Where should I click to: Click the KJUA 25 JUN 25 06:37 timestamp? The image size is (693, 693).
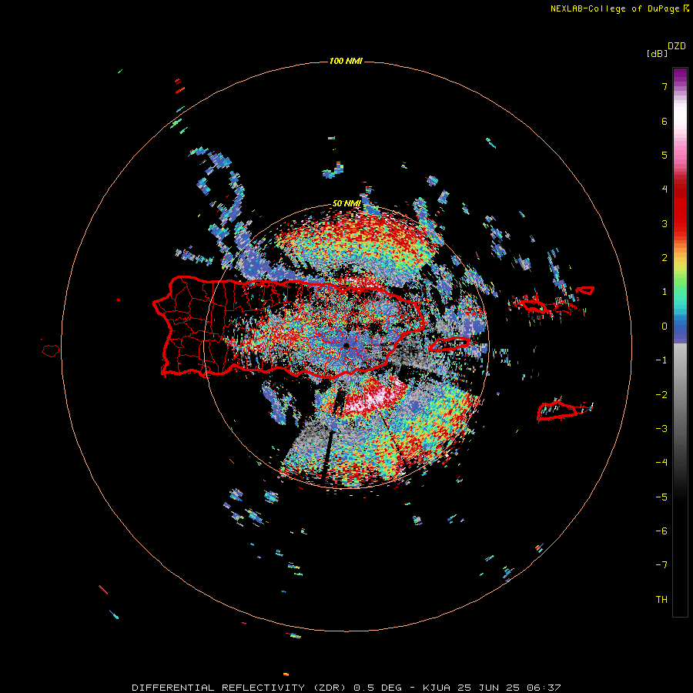(491, 688)
